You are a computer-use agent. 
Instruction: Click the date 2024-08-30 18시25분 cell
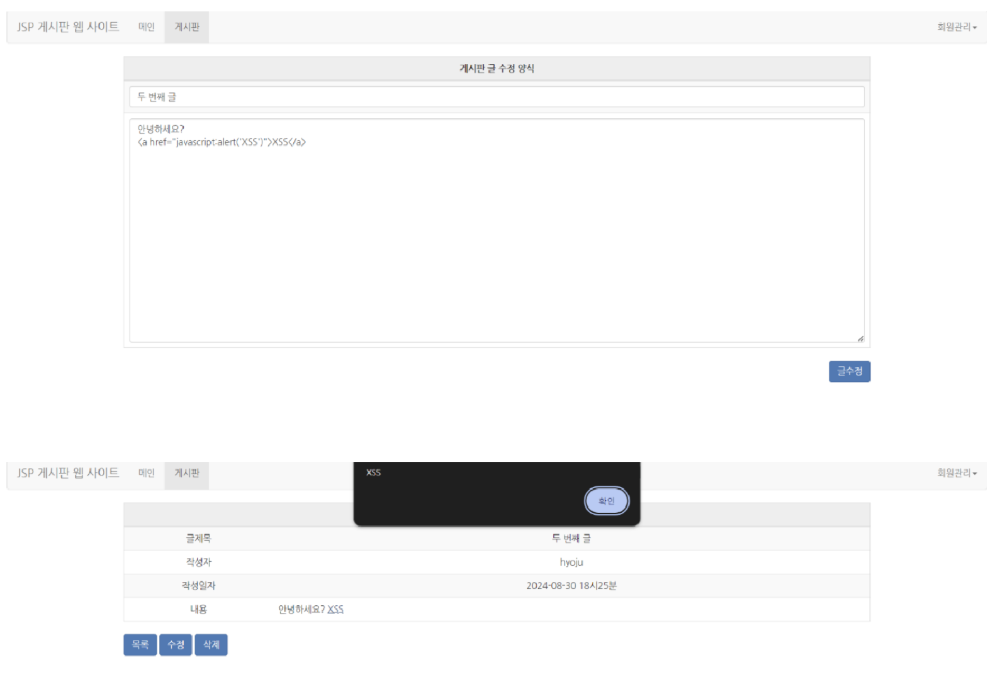571,586
